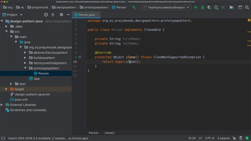This screenshot has width=251, height=141.
Task: Change the 4 spaces indent setting
Action: (x=224, y=138)
